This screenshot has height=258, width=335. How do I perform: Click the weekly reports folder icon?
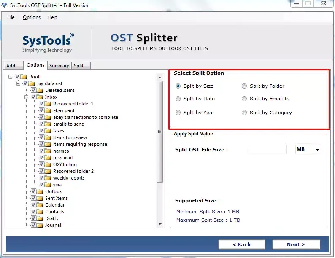tap(48, 178)
